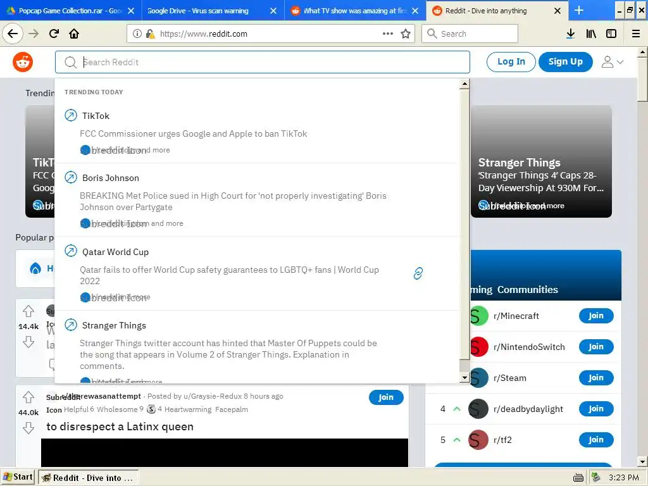The width and height of the screenshot is (648, 486).
Task: Show site information via the info icon
Action: pyautogui.click(x=137, y=34)
